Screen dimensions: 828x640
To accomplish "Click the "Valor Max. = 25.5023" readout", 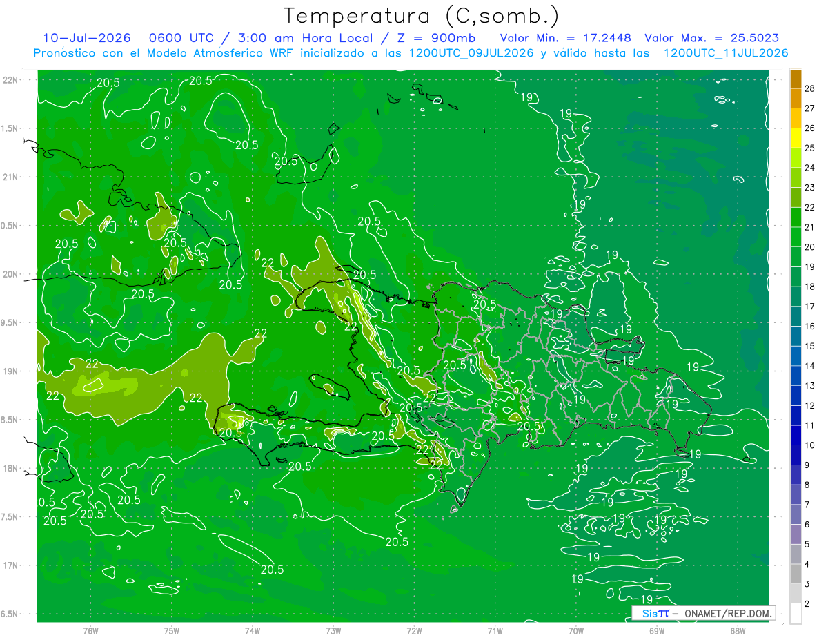I will coord(711,39).
